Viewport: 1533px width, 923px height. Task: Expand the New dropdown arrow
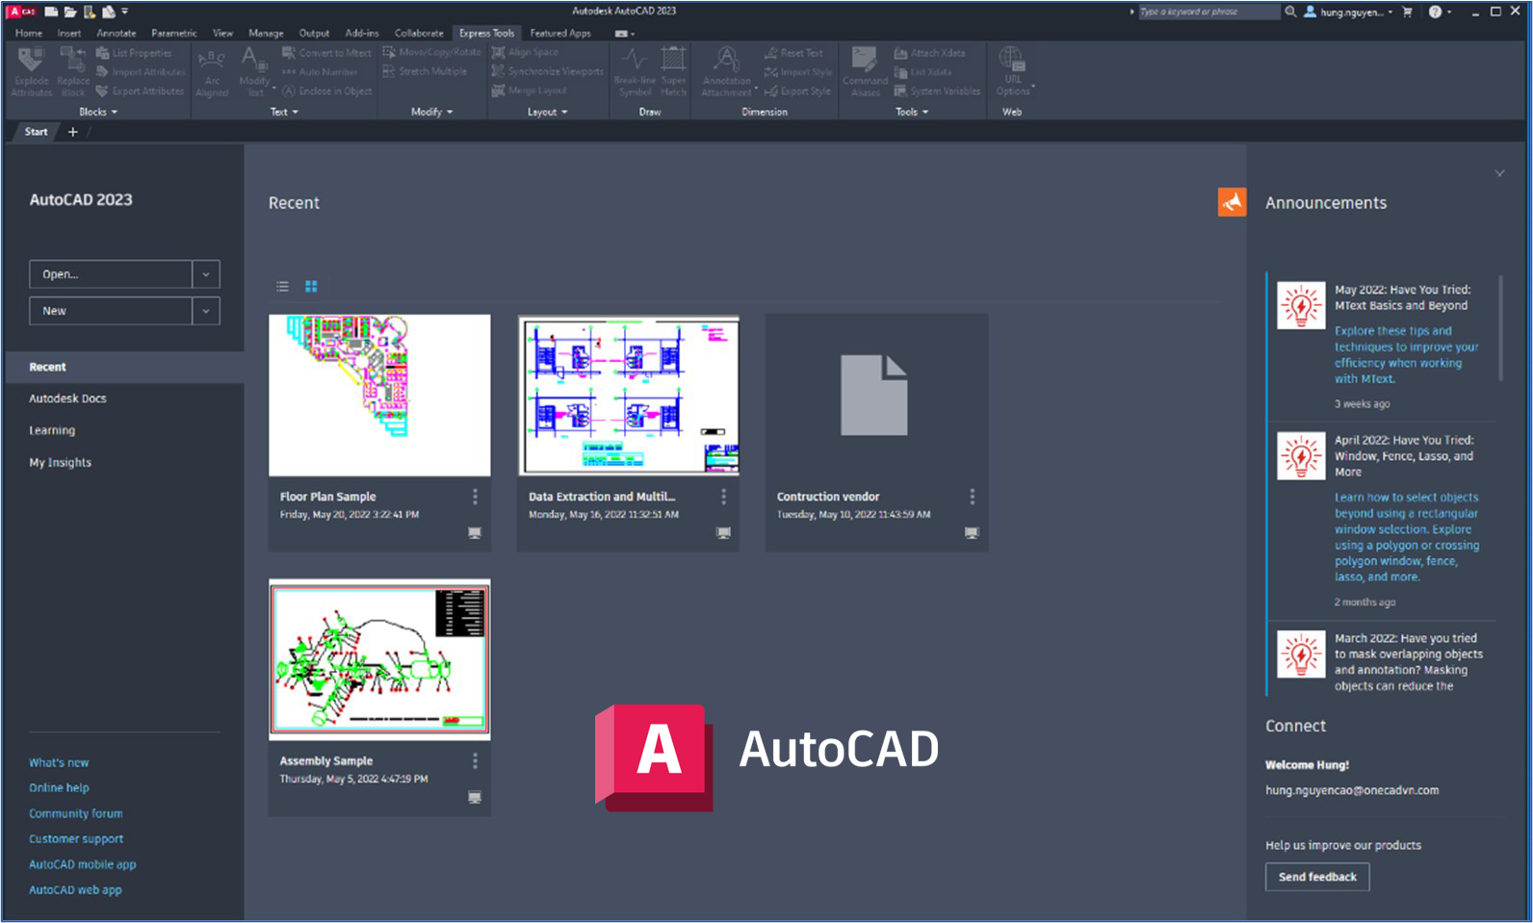coord(206,311)
